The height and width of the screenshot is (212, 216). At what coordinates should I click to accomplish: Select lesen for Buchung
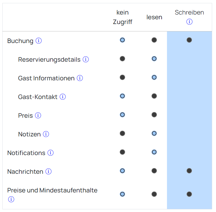[154, 40]
